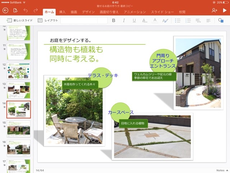This screenshot has width=230, height=173.
Task: Change the font color
Action: click(x=155, y=21)
